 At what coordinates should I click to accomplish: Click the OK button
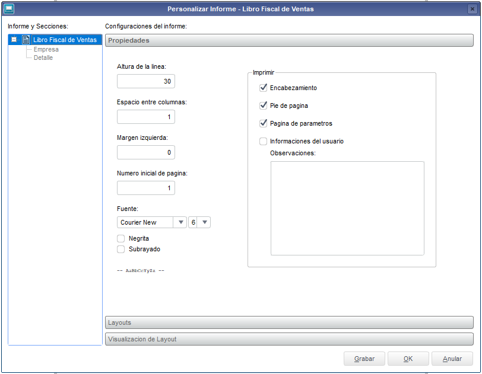coord(408,359)
